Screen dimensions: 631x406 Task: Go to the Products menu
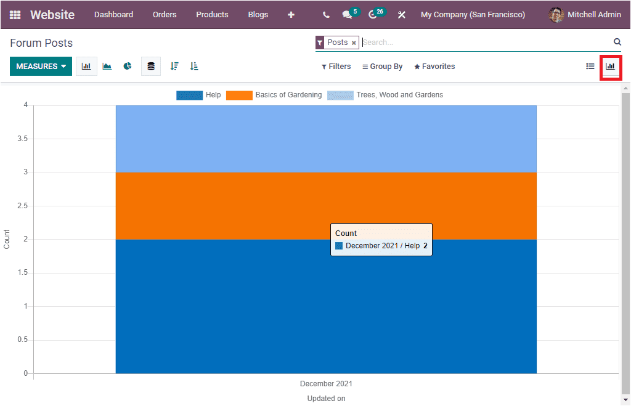coord(212,14)
